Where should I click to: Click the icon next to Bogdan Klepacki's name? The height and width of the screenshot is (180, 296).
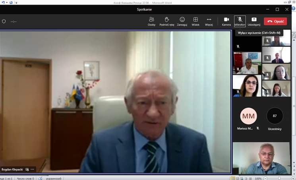(x=27, y=169)
